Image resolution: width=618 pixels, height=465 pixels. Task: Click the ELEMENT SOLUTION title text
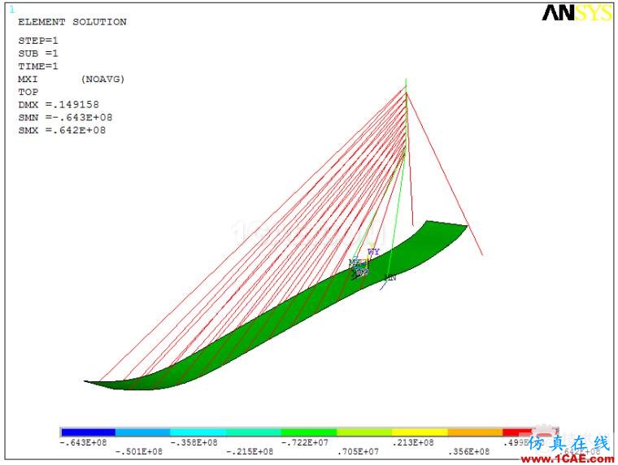click(x=72, y=22)
